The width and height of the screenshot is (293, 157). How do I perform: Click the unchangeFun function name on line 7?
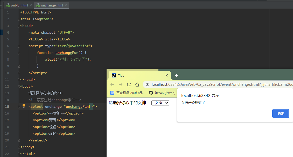pyautogui.click(x=67, y=53)
